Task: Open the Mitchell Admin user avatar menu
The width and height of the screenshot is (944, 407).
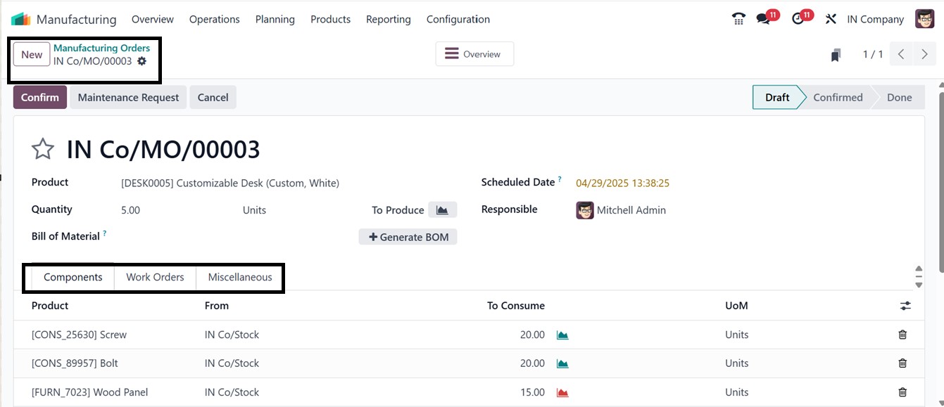Action: point(924,19)
